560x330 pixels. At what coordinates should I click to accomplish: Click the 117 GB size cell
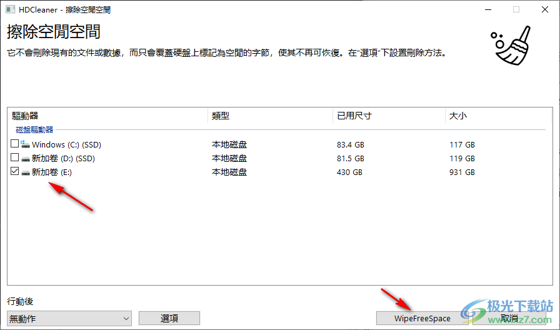pyautogui.click(x=462, y=144)
